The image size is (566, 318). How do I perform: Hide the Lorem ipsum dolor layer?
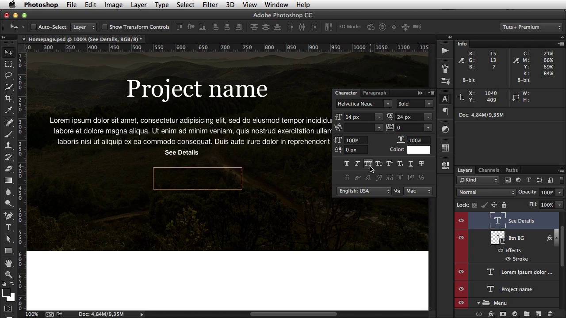click(x=461, y=272)
